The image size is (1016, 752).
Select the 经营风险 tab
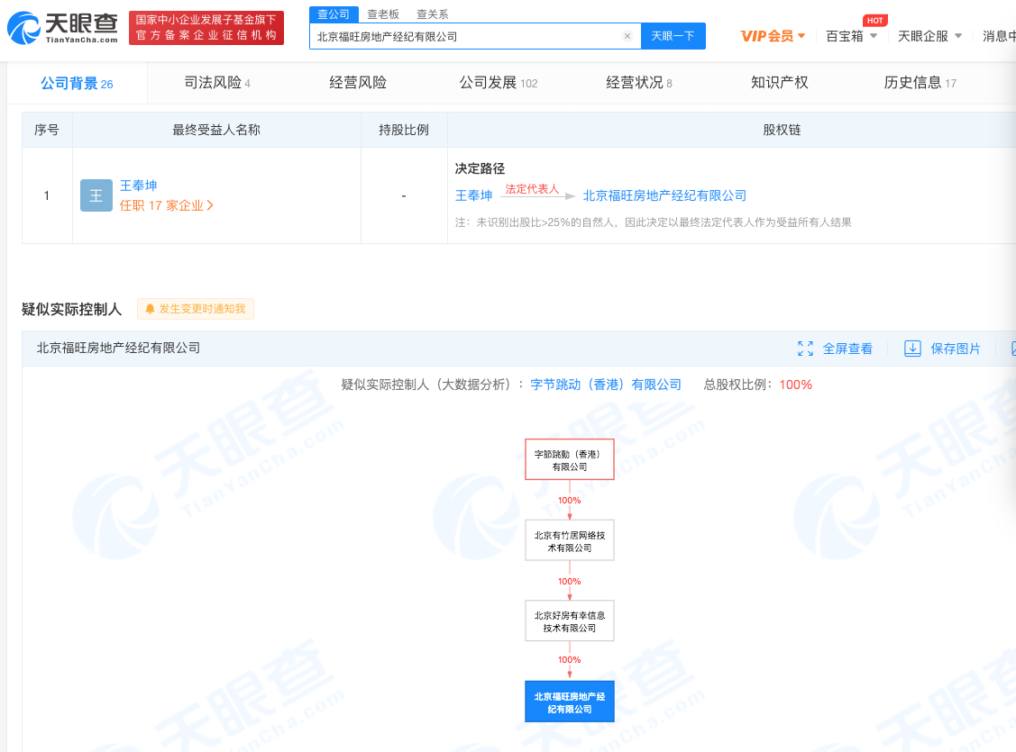click(x=358, y=83)
